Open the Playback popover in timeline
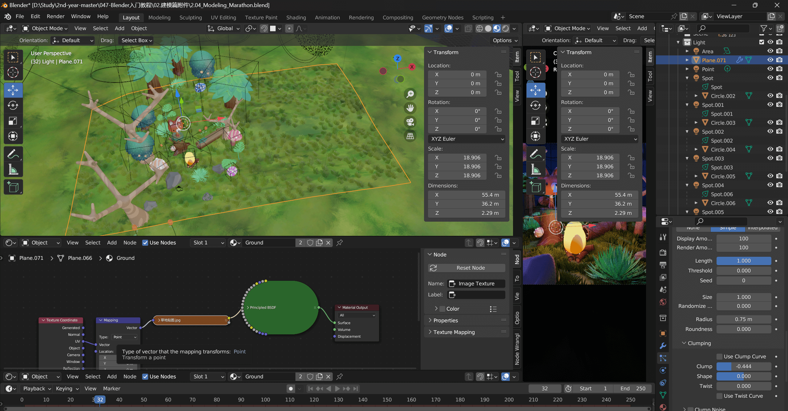Screen dimensions: 788x411 [37, 389]
